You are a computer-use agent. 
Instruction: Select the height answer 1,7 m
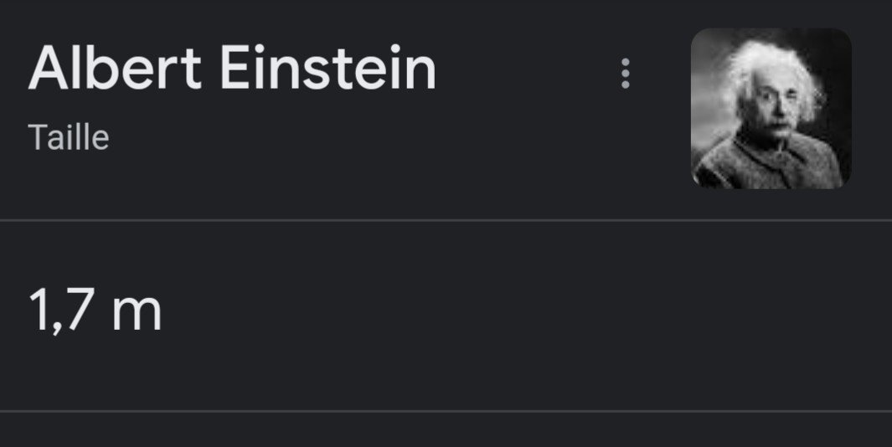tap(95, 312)
